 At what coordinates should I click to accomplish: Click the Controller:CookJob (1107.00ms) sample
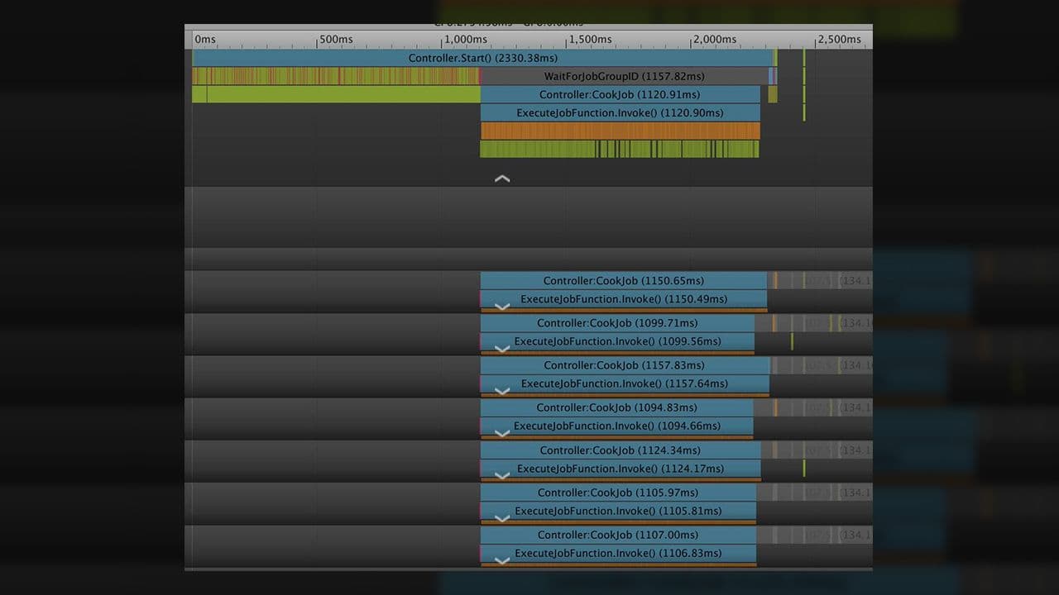coord(618,535)
